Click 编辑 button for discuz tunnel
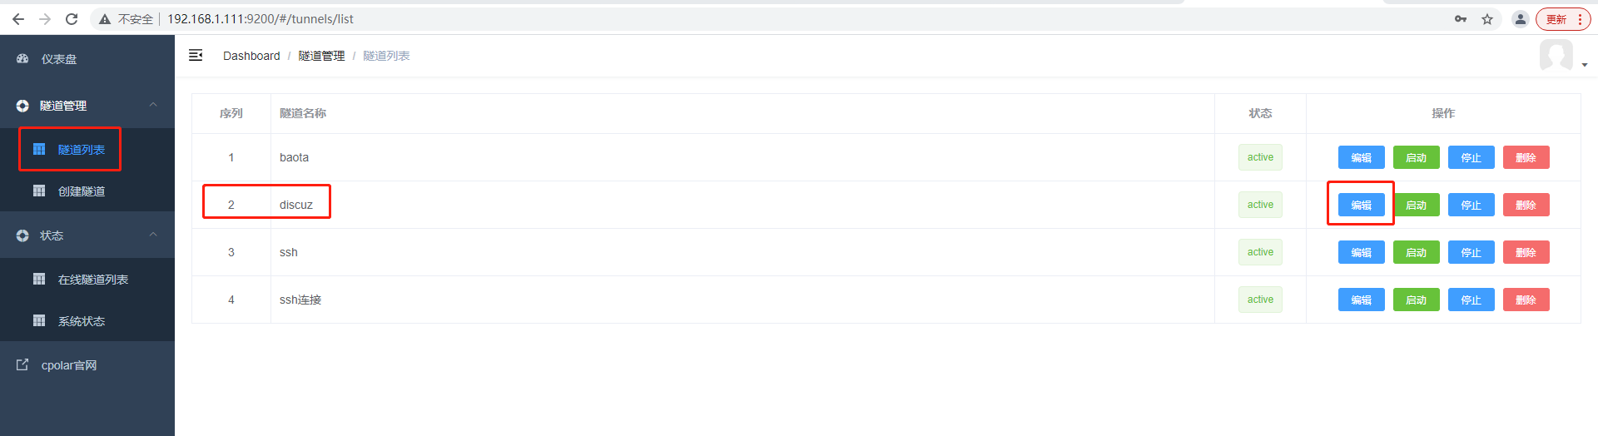 coord(1361,205)
